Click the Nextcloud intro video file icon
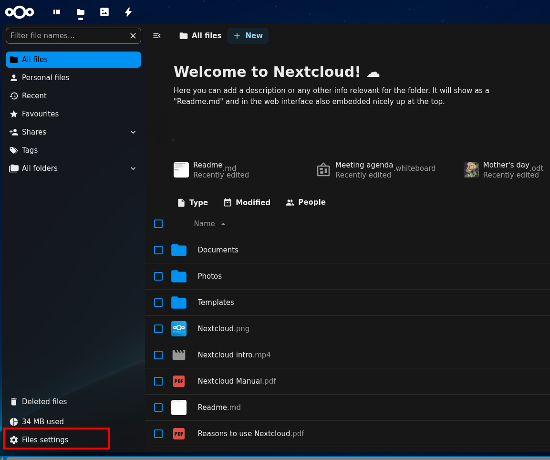 [x=179, y=355]
